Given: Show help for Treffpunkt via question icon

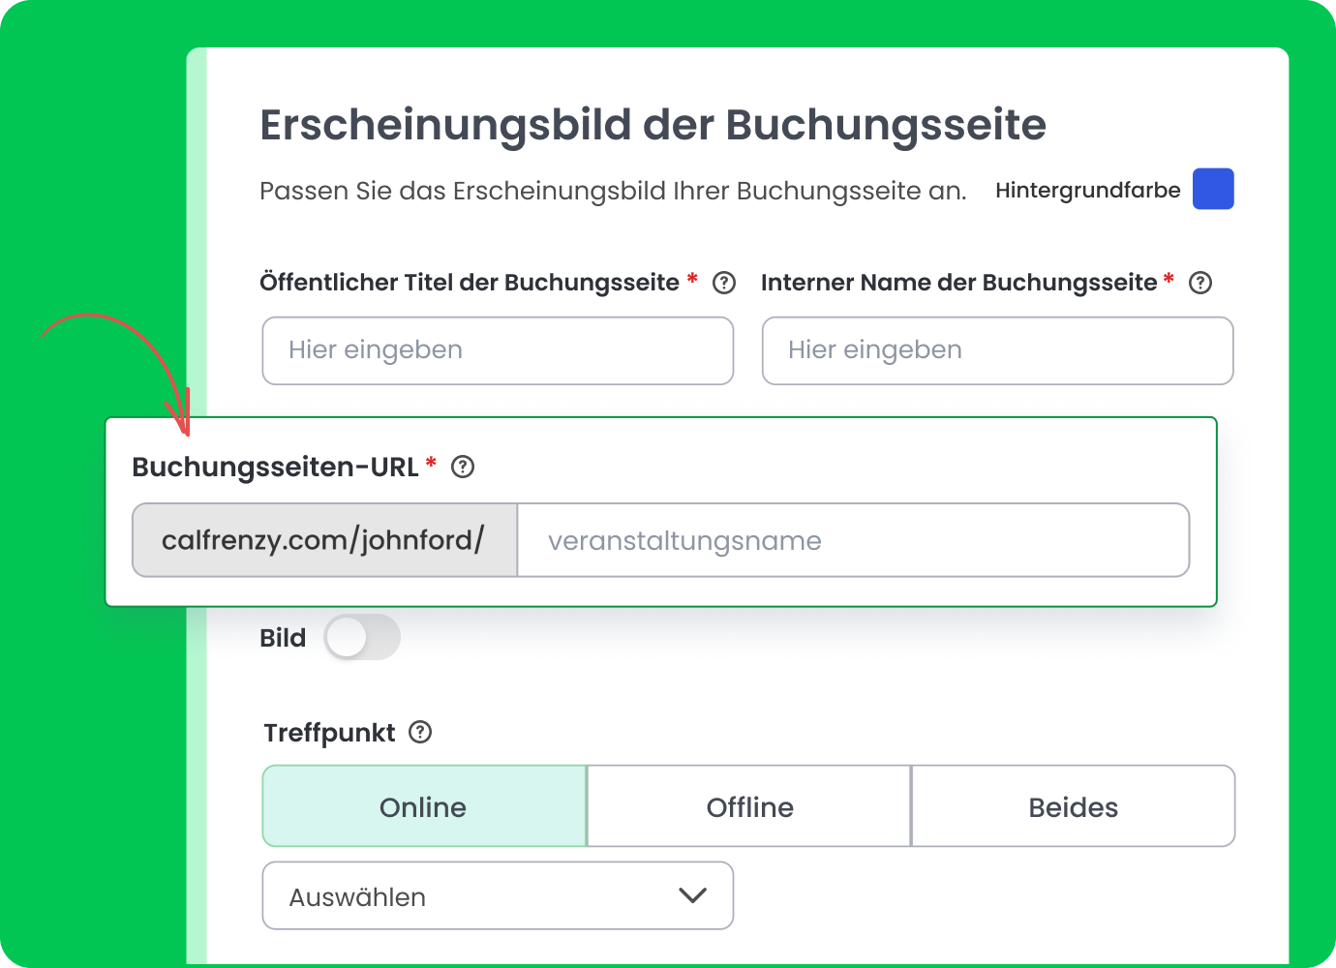Looking at the screenshot, I should [x=420, y=733].
